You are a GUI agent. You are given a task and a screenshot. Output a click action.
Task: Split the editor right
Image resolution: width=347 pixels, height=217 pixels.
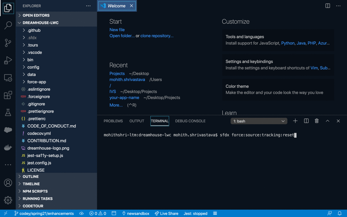click(x=328, y=6)
